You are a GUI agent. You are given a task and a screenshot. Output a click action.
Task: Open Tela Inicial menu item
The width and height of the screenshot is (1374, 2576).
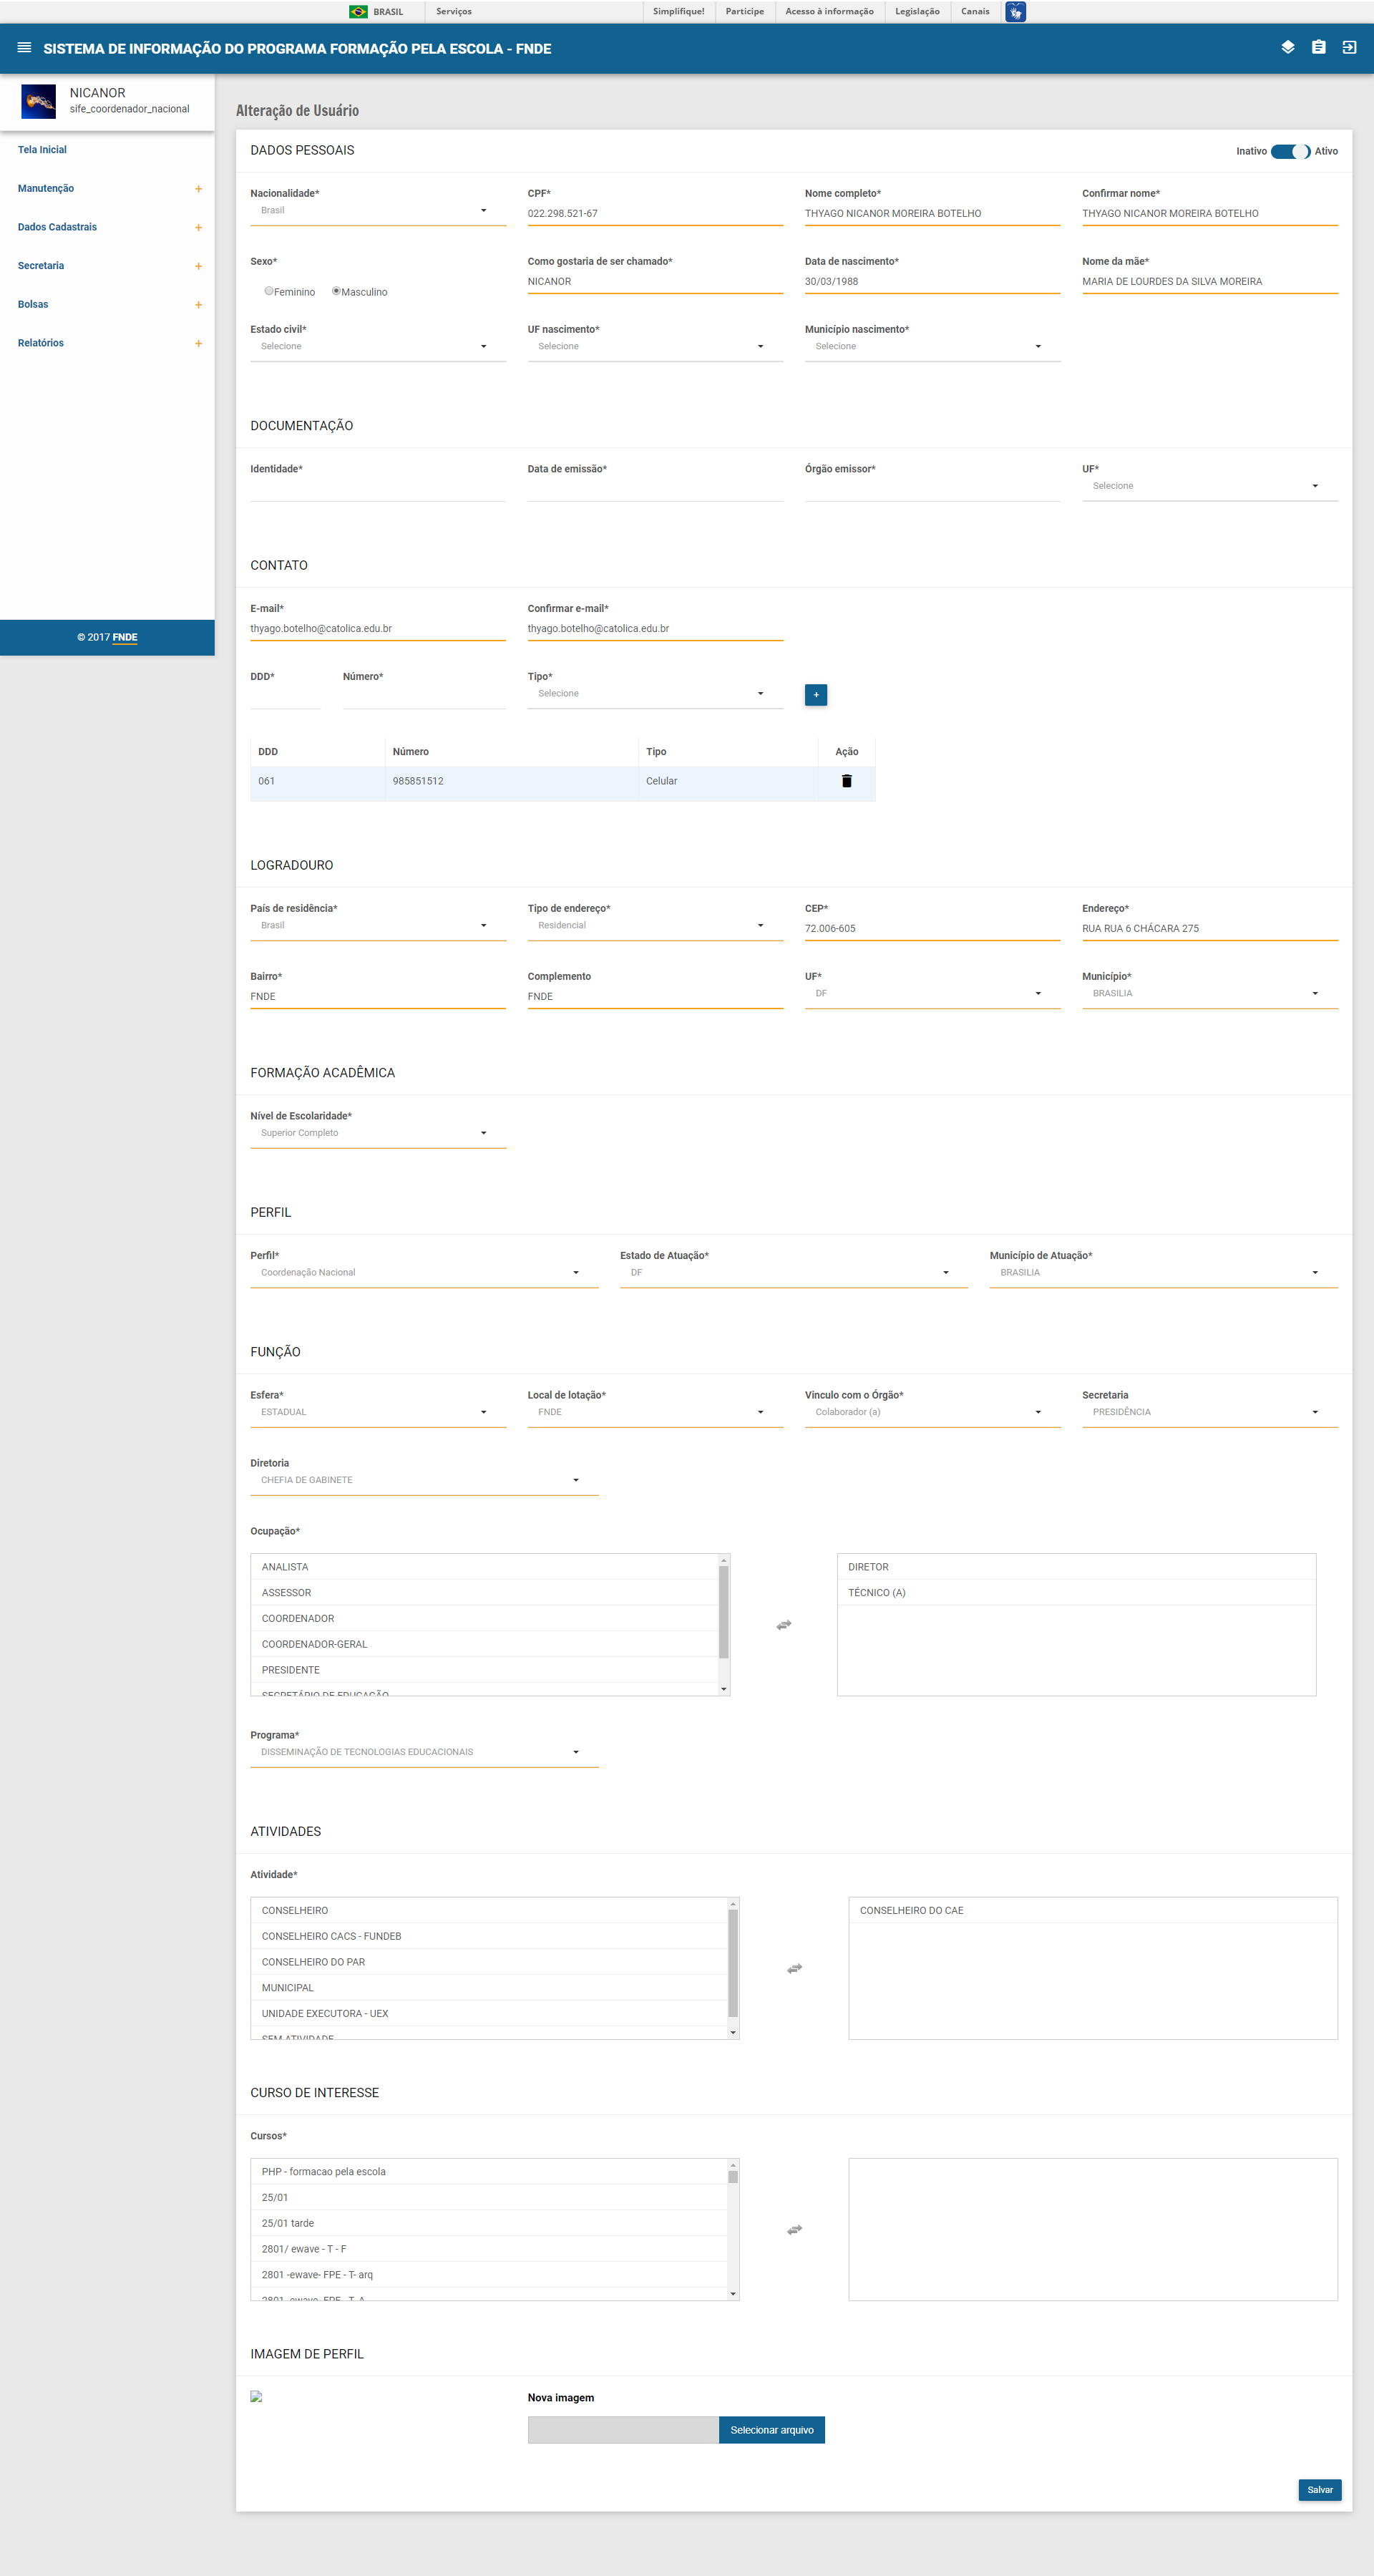coord(42,150)
